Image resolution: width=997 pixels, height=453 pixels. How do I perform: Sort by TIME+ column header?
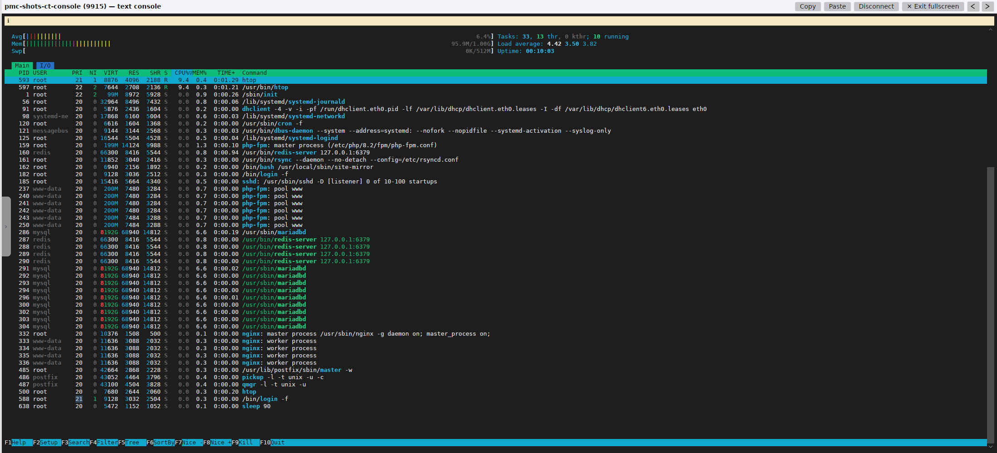(x=226, y=73)
